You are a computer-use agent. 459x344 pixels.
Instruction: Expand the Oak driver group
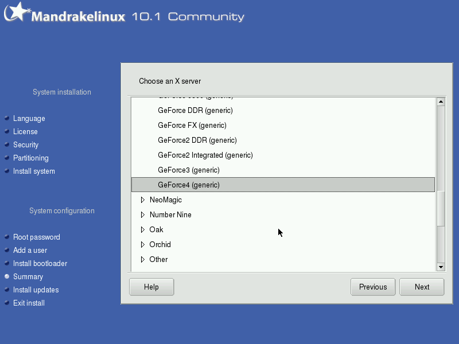click(x=142, y=230)
